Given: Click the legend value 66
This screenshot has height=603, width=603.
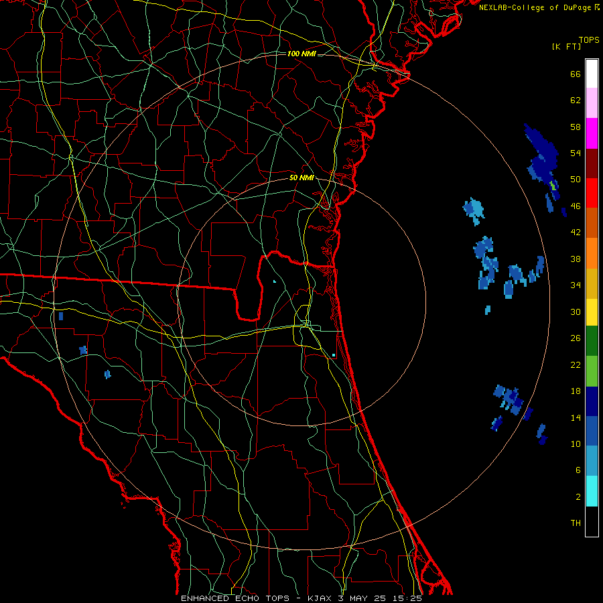Looking at the screenshot, I should 576,74.
